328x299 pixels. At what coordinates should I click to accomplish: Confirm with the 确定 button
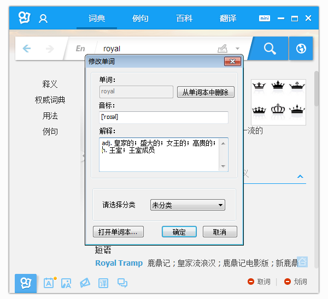pos(179,232)
